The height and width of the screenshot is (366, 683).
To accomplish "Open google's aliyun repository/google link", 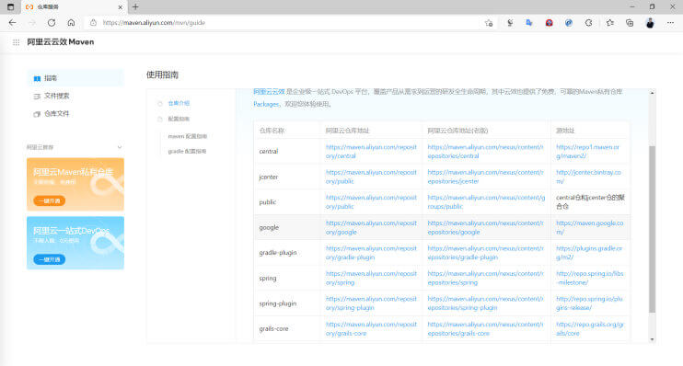I will point(371,228).
